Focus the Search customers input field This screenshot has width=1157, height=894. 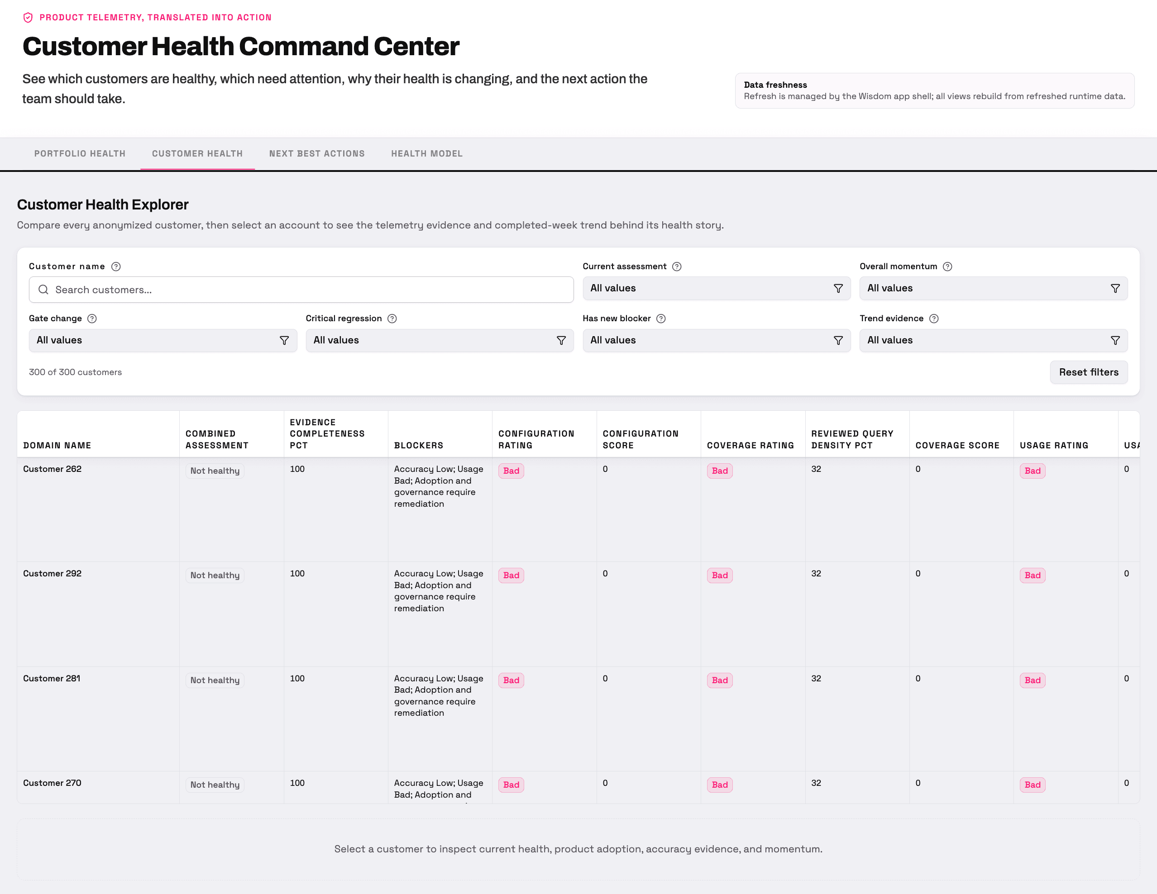pyautogui.click(x=301, y=290)
